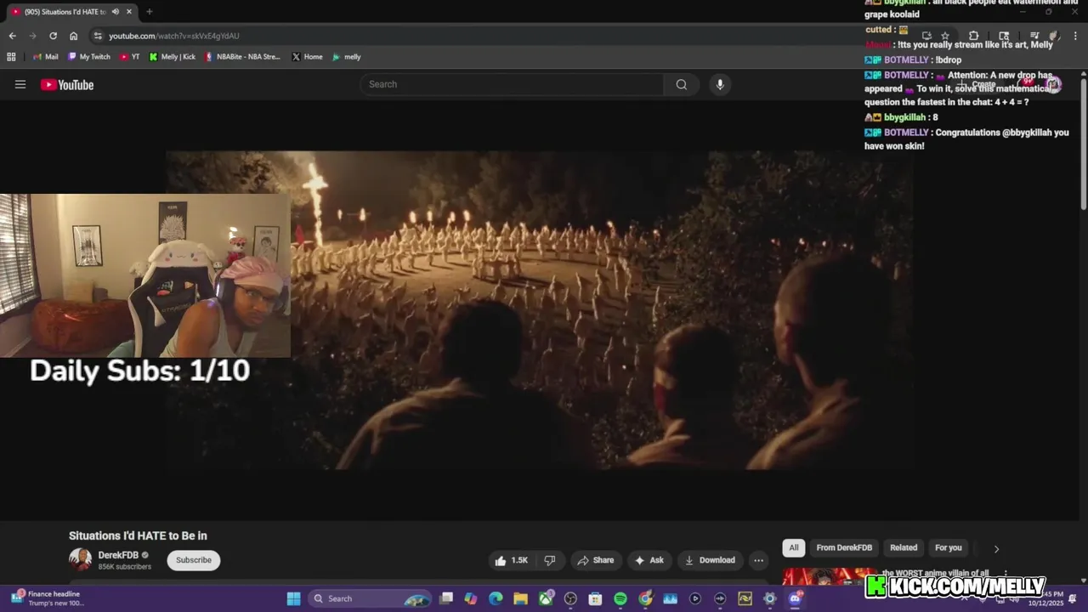
Task: Click the video player area
Action: 540,310
